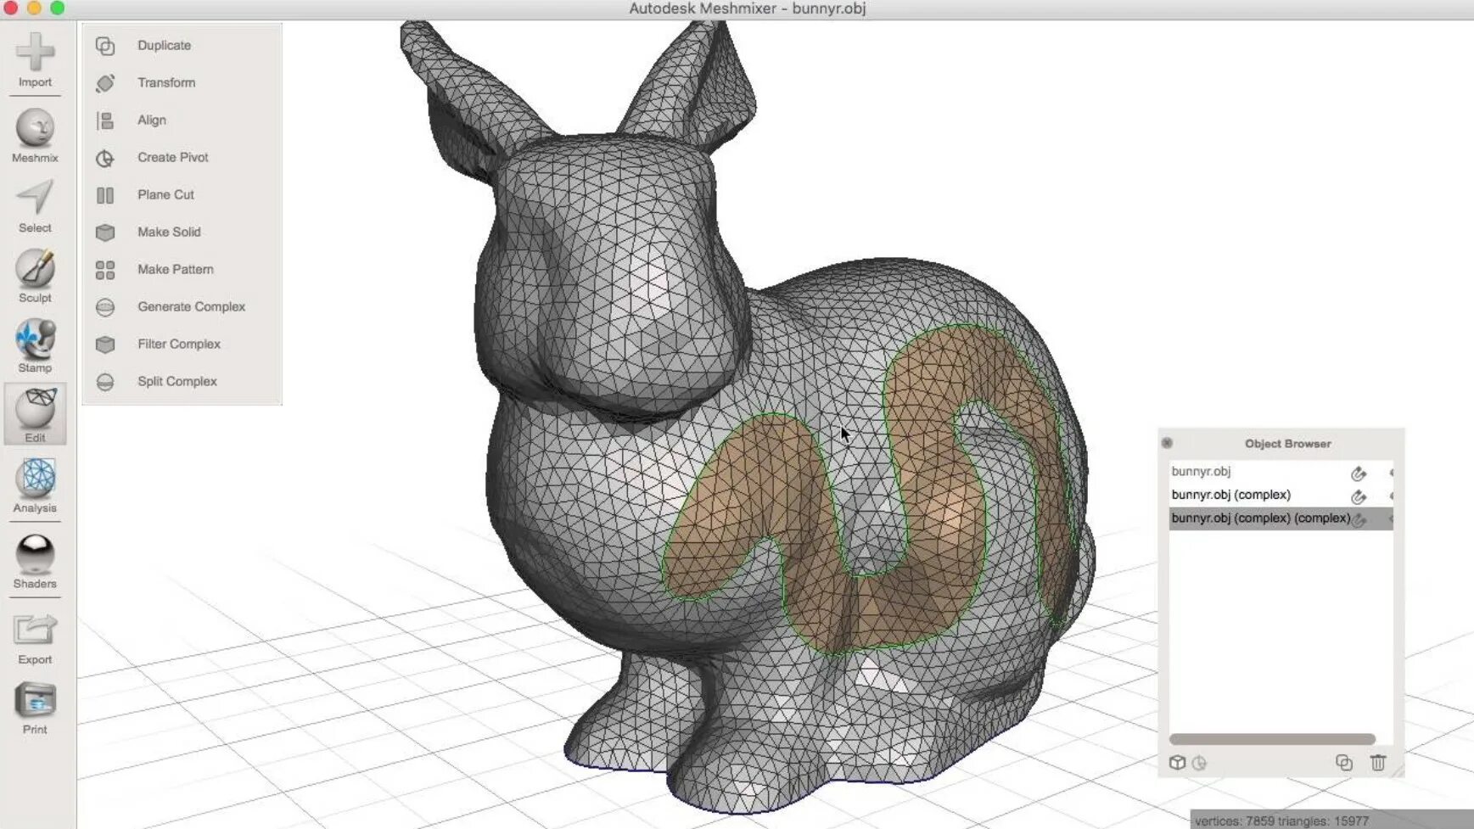Click the Split Complex icon

[105, 382]
